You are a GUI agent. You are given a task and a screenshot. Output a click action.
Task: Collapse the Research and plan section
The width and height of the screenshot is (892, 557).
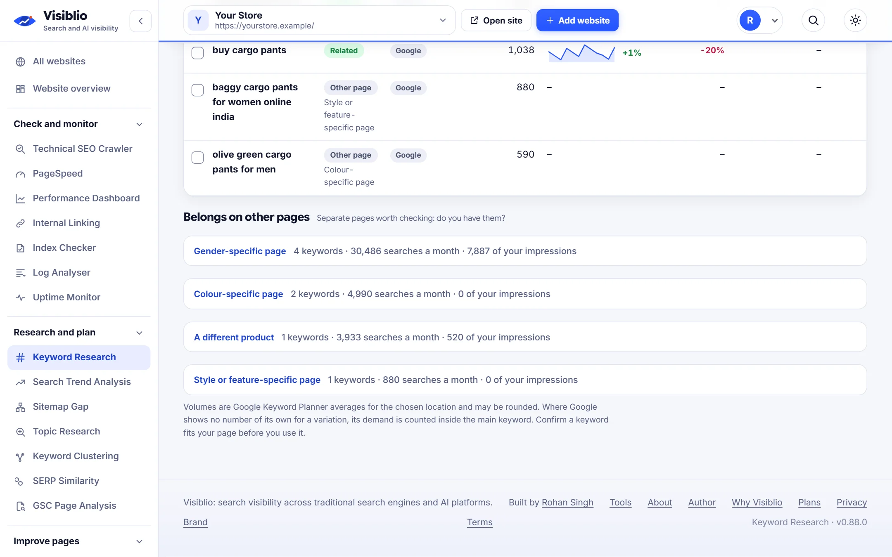[x=79, y=333]
